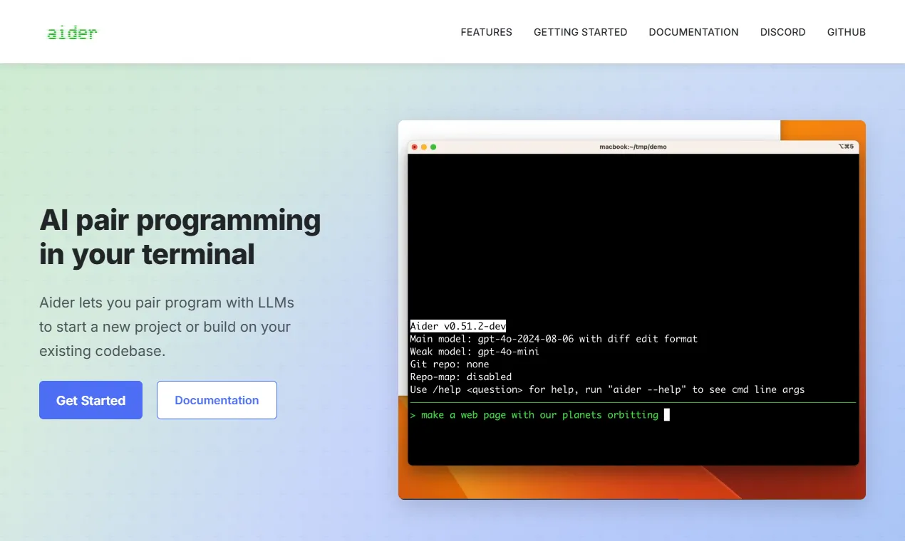Click the aider logo in the header
The height and width of the screenshot is (541, 905).
click(x=72, y=32)
